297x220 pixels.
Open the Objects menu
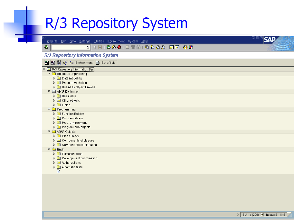[x=52, y=41]
